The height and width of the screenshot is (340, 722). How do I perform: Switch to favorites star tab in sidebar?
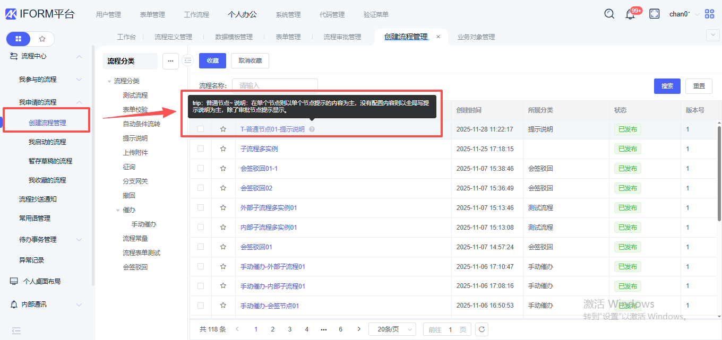click(x=42, y=39)
